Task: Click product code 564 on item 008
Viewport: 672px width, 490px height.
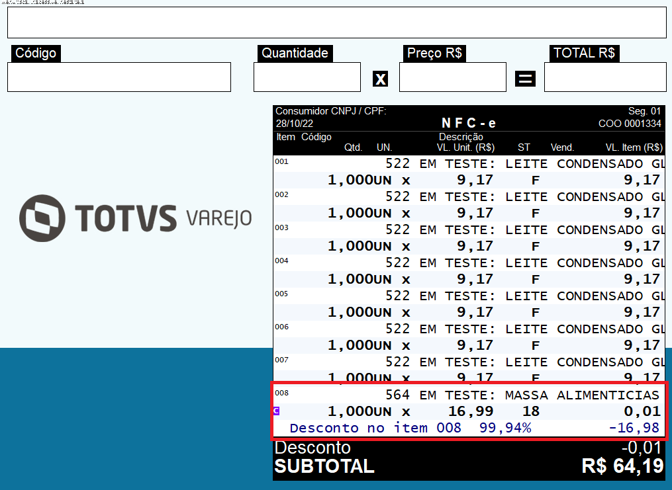Action: pos(398,395)
